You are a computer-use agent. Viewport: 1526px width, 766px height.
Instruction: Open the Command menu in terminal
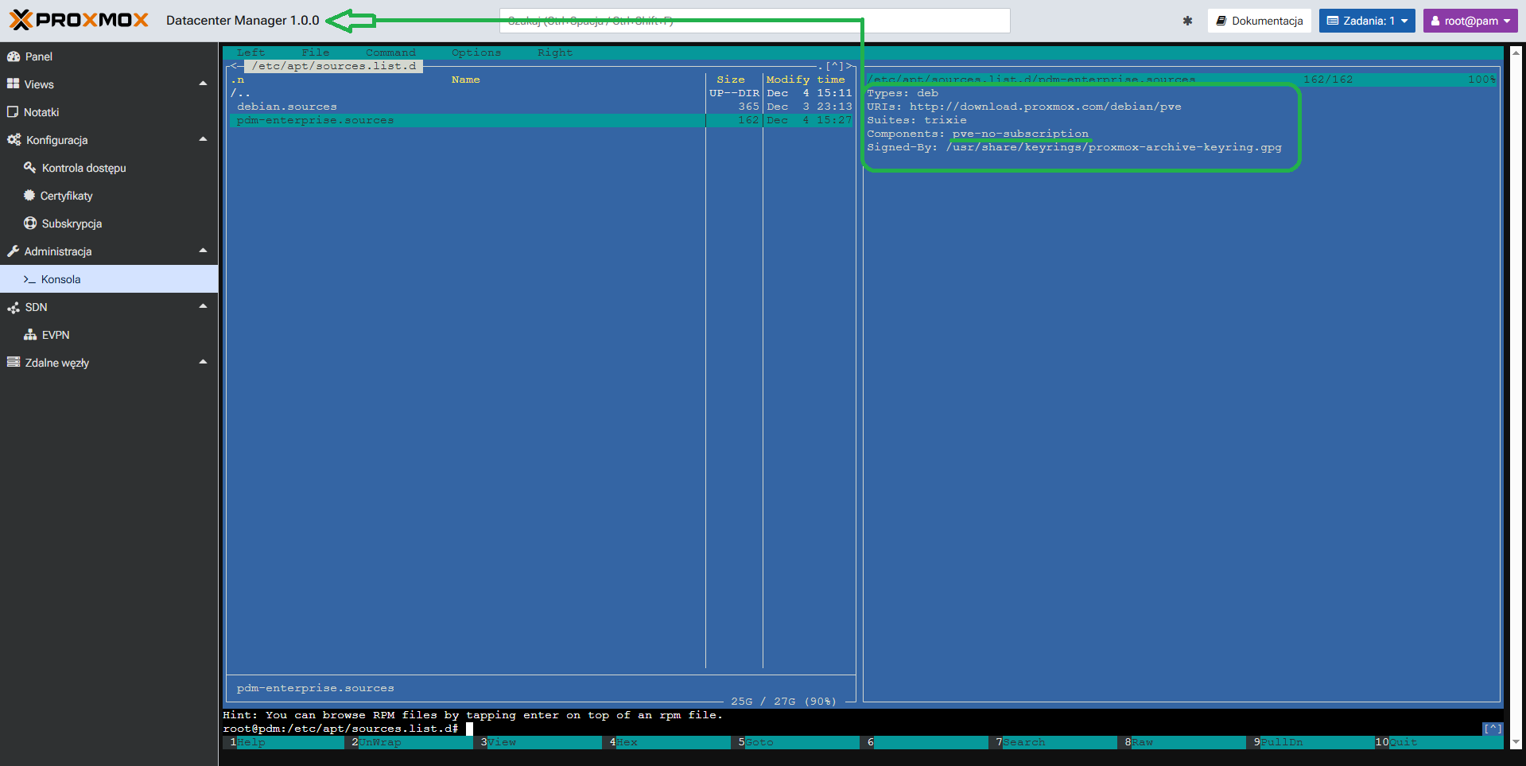[390, 52]
